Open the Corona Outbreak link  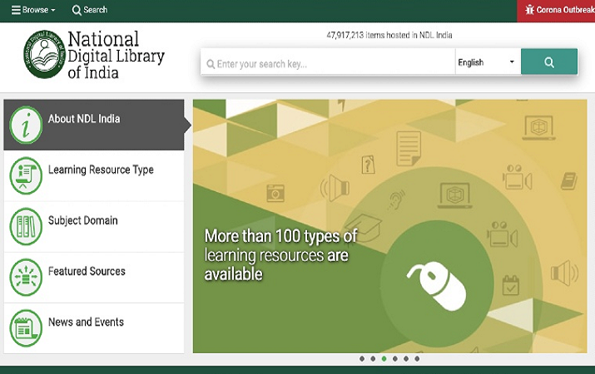(x=556, y=11)
